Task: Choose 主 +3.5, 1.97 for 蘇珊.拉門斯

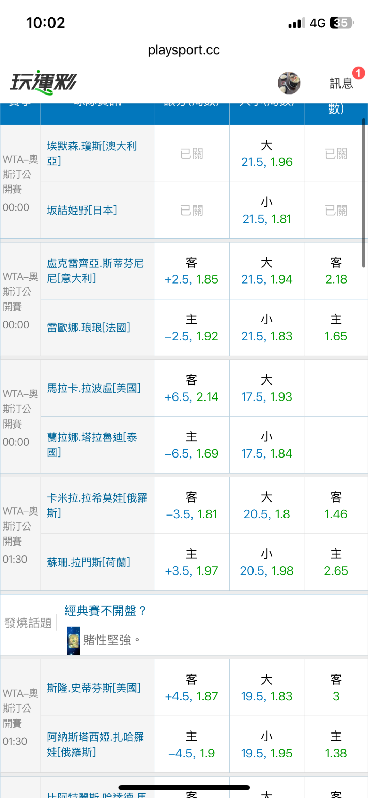Action: point(191,562)
